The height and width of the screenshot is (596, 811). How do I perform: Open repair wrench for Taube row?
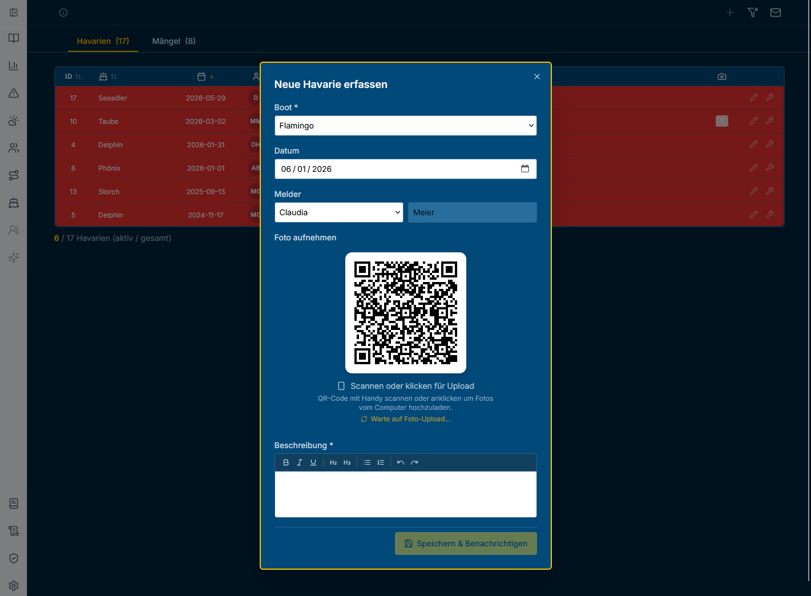(769, 121)
